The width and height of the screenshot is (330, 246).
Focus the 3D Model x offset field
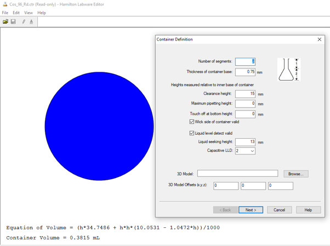coord(226,186)
